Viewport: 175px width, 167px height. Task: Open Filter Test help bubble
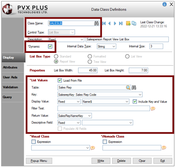[x=153, y=108]
